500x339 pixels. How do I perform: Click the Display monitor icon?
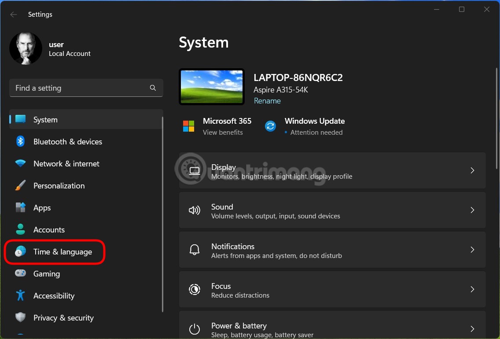coord(195,171)
